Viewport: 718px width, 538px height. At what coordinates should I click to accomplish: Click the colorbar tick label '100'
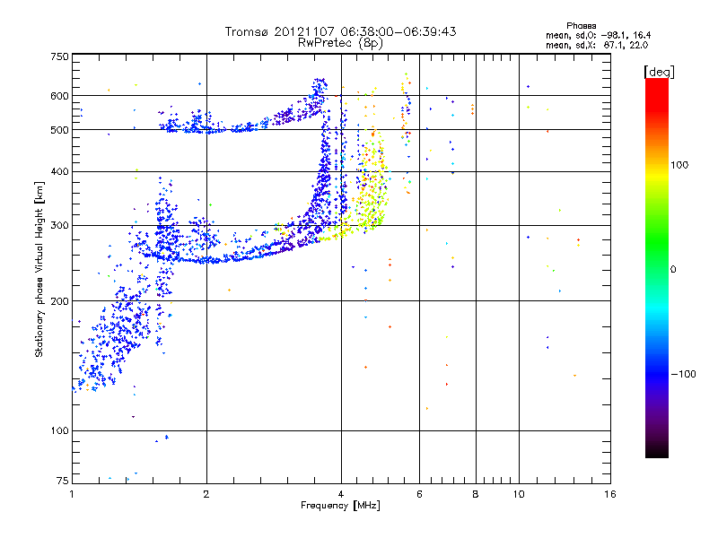point(679,165)
